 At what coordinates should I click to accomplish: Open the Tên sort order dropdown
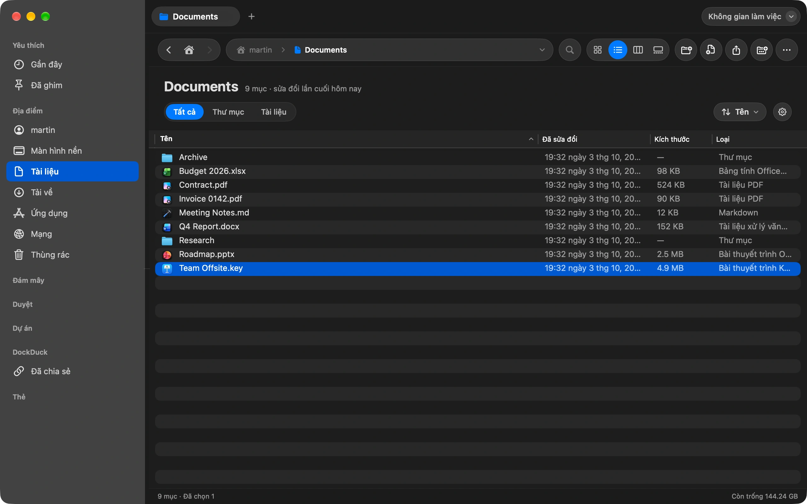(740, 112)
